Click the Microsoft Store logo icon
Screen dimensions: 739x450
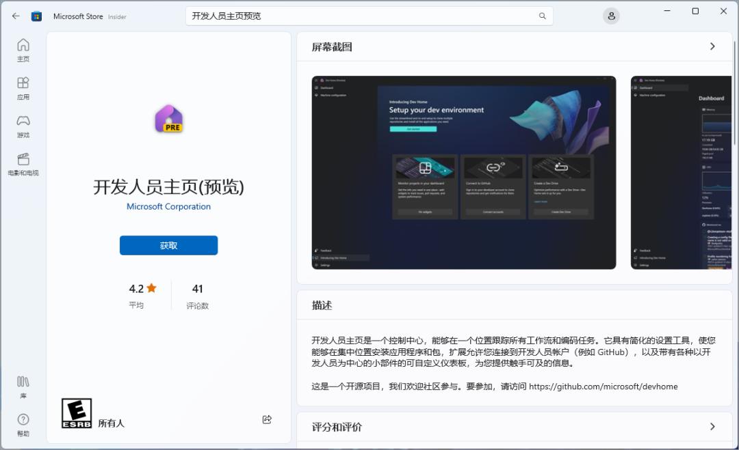pos(36,15)
